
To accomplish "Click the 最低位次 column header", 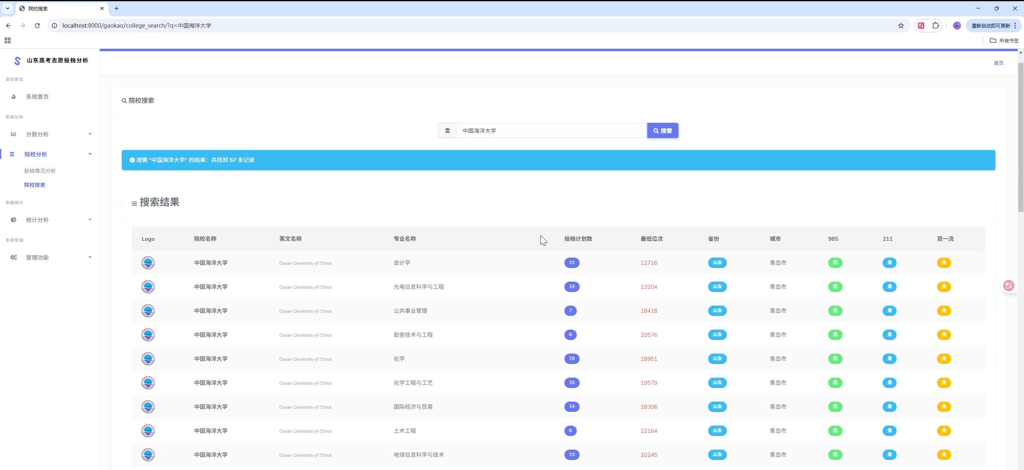I will click(651, 239).
